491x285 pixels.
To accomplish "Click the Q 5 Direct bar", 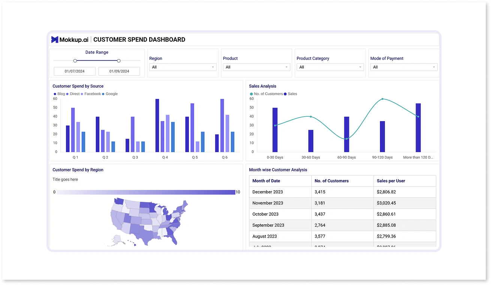I will (192, 128).
